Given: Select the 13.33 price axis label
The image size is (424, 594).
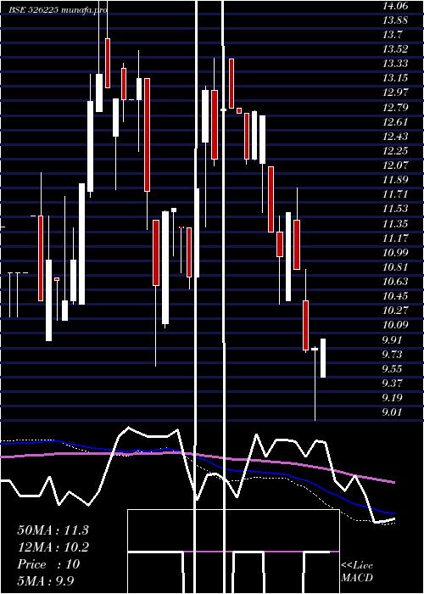Looking at the screenshot, I should tap(395, 64).
